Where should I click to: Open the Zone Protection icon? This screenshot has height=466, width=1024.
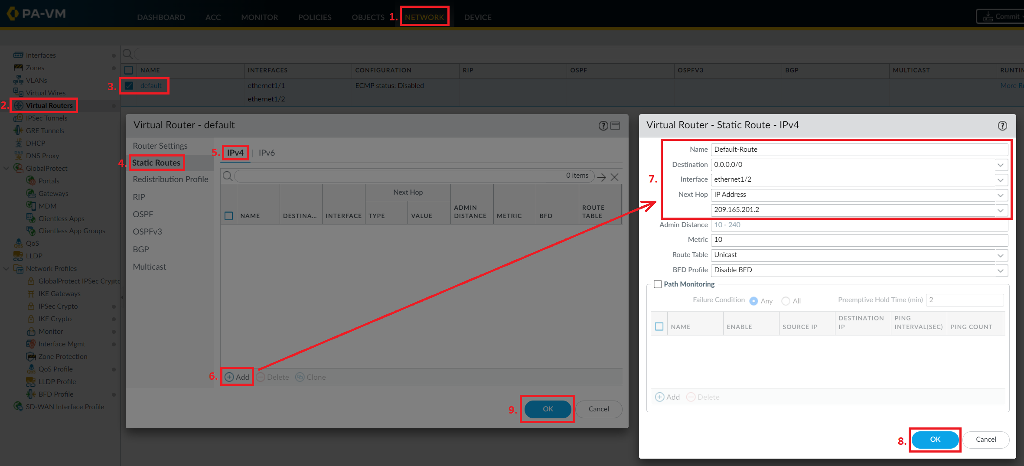coord(31,356)
